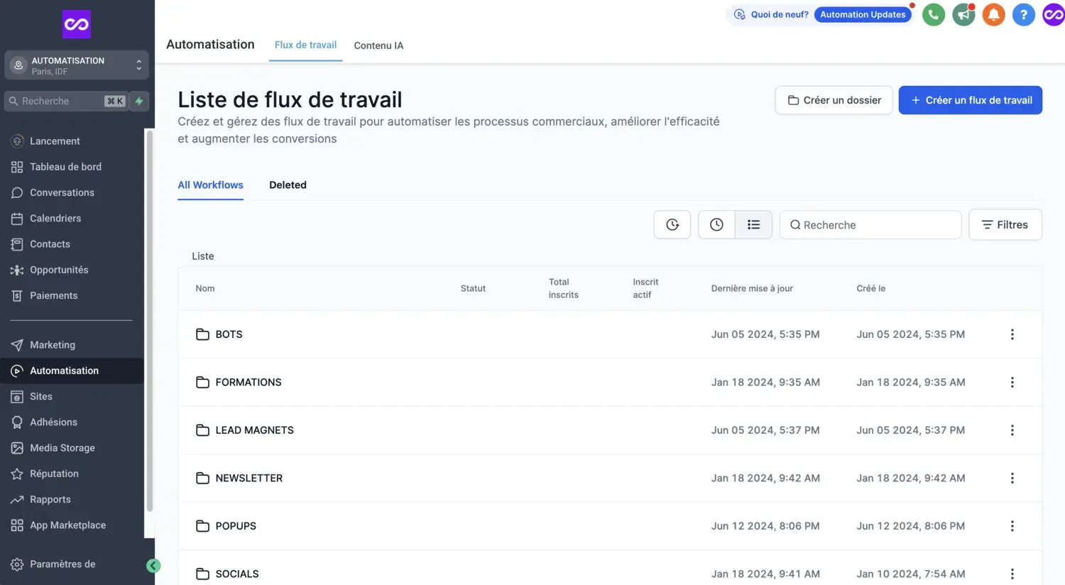Click the Adhésions sidebar icon
Viewport: 1065px width, 585px height.
(17, 422)
